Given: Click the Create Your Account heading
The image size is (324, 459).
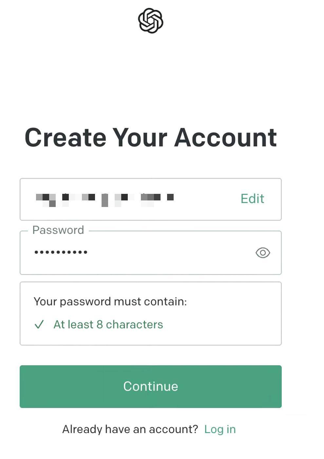Looking at the screenshot, I should 151,137.
